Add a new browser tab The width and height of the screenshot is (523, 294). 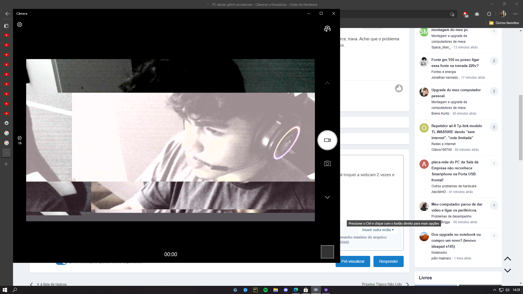(6, 164)
